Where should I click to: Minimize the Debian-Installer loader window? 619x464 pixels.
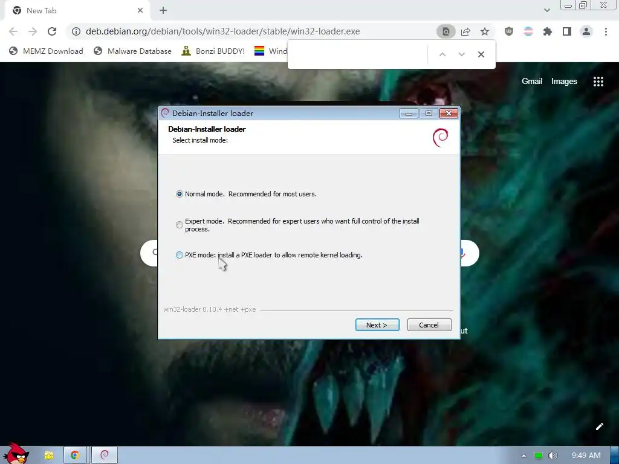[409, 114]
